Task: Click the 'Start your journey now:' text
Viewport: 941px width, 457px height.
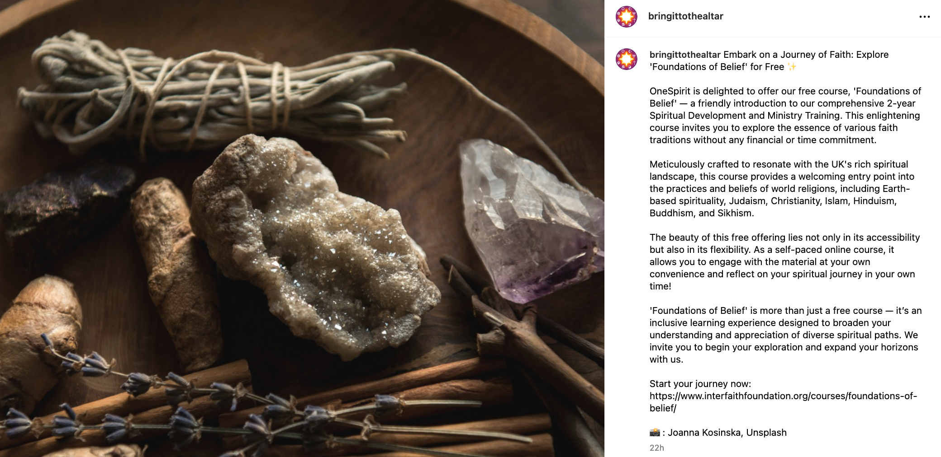Action: point(700,384)
